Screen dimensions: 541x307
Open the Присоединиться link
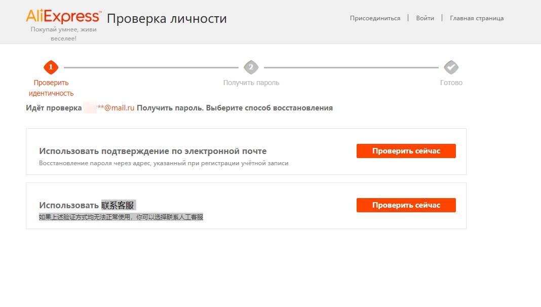(375, 18)
